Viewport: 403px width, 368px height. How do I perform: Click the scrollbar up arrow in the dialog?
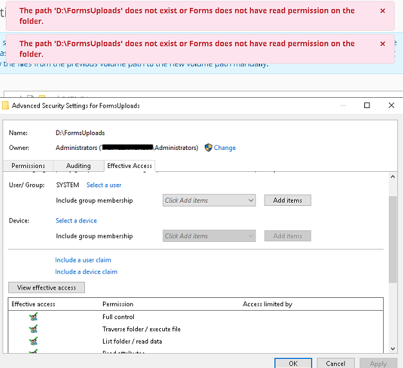tap(393, 177)
